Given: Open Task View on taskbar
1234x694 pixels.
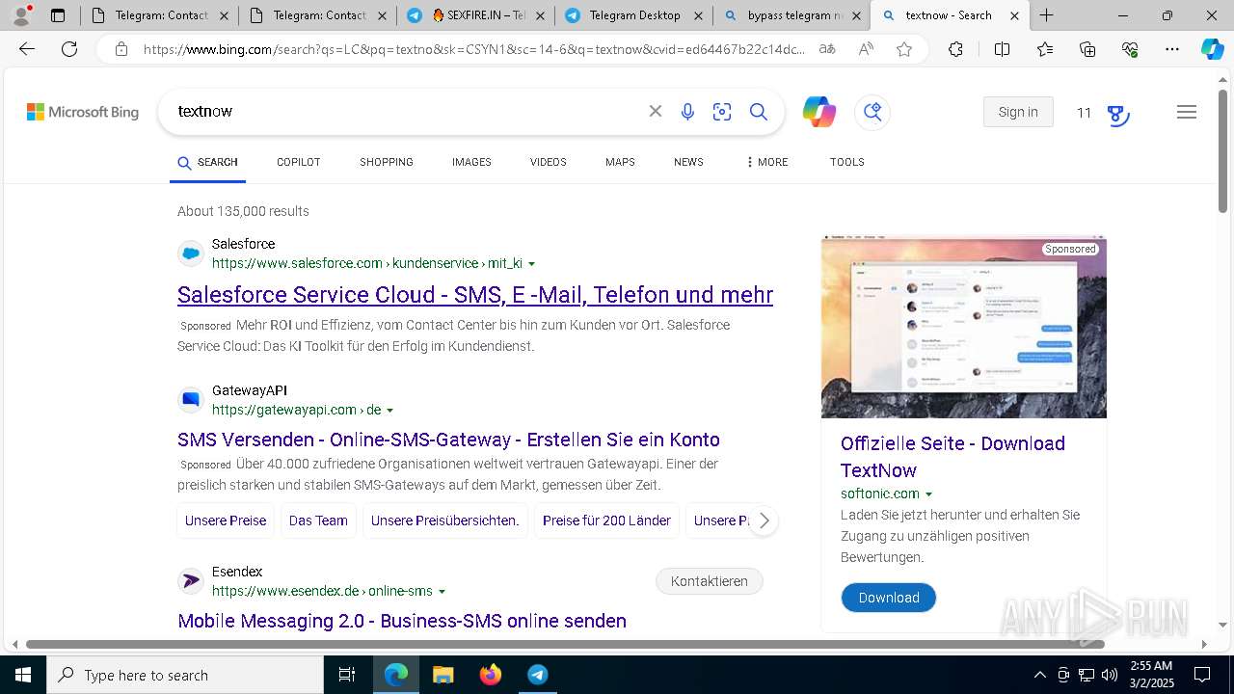Looking at the screenshot, I should point(347,675).
